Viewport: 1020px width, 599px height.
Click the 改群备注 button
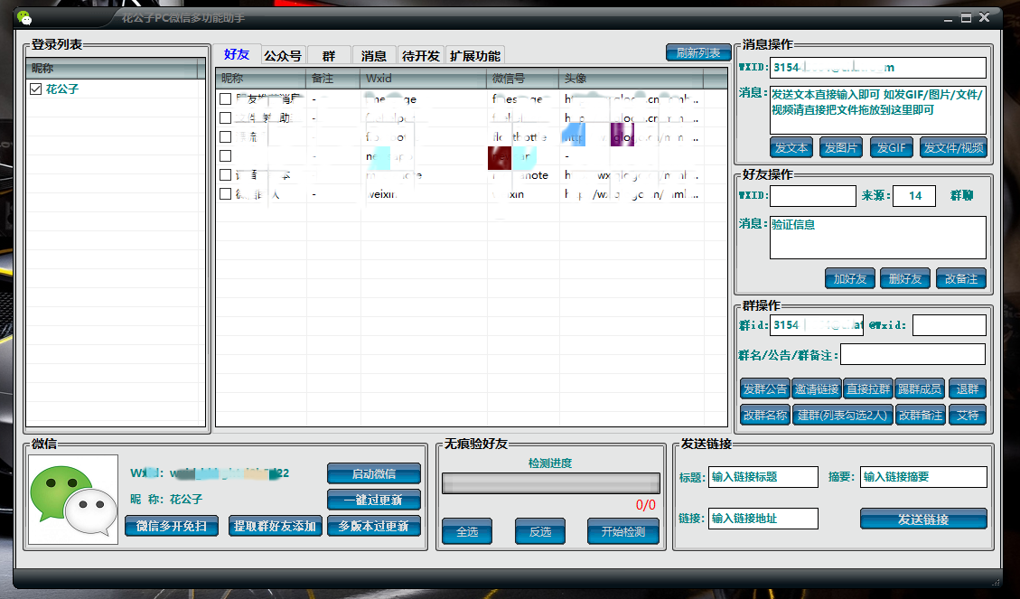(x=921, y=415)
